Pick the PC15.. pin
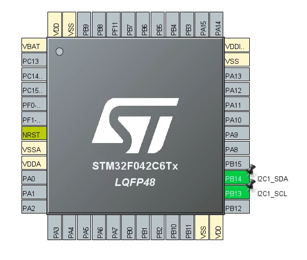The width and height of the screenshot is (307, 260). click(34, 89)
